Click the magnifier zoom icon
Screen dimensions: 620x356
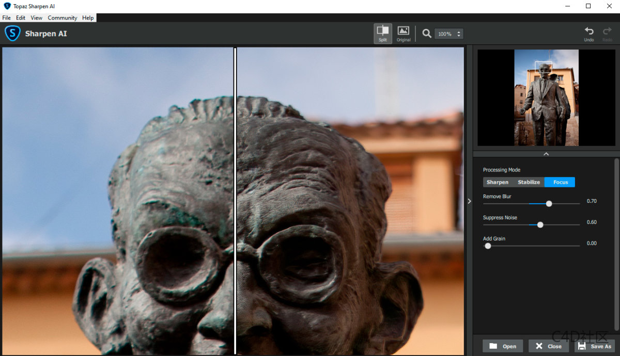click(427, 33)
